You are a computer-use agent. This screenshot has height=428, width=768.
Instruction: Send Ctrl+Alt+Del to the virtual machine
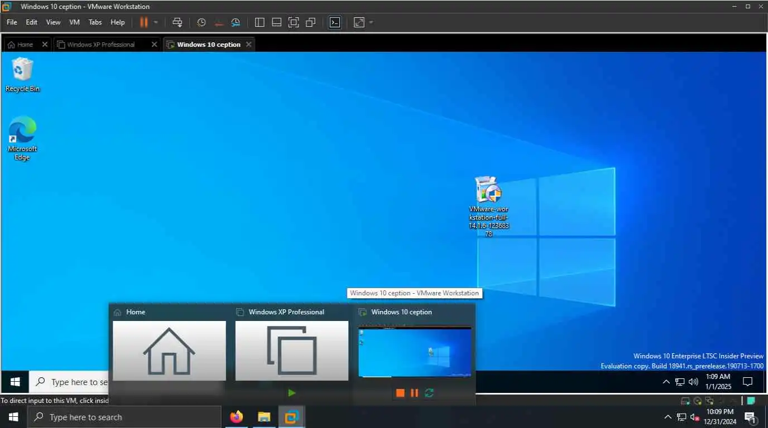pyautogui.click(x=177, y=22)
